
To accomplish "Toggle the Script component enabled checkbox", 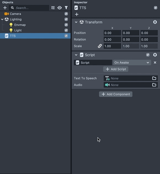I will tap(148, 55).
